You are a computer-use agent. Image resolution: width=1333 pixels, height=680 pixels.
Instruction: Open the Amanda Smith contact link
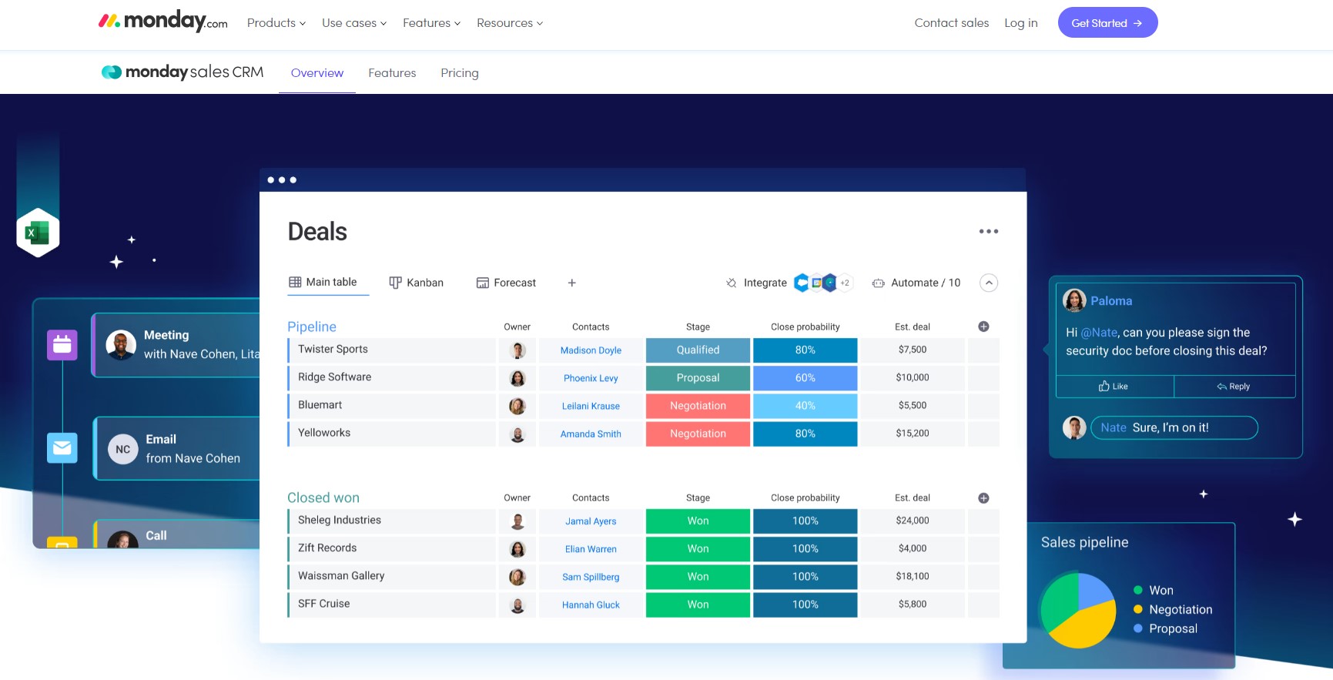[591, 434]
